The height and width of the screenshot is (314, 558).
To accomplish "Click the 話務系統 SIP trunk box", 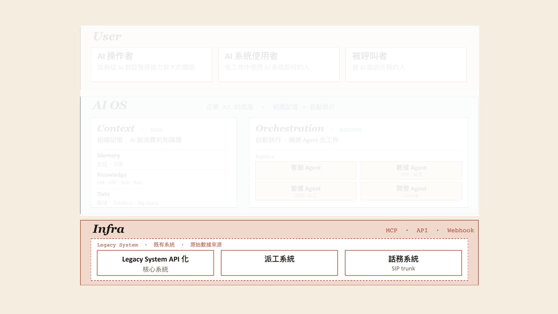I will tap(403, 263).
